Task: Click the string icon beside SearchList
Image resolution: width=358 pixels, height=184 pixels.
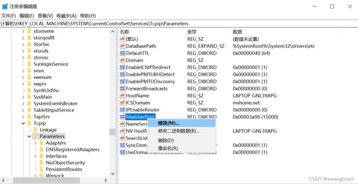Action: point(122,138)
